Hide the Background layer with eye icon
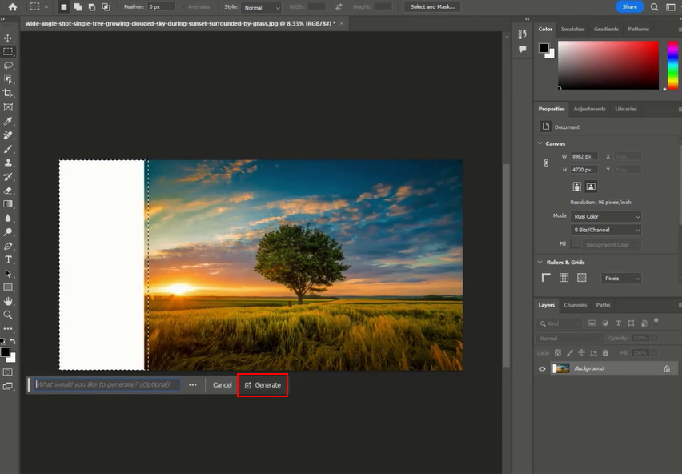The image size is (682, 474). [x=542, y=368]
